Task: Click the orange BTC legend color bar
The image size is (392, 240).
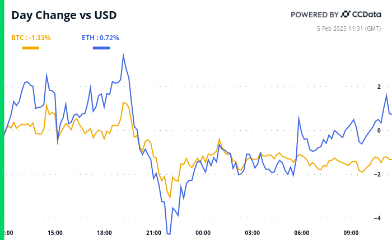Action: [31, 48]
